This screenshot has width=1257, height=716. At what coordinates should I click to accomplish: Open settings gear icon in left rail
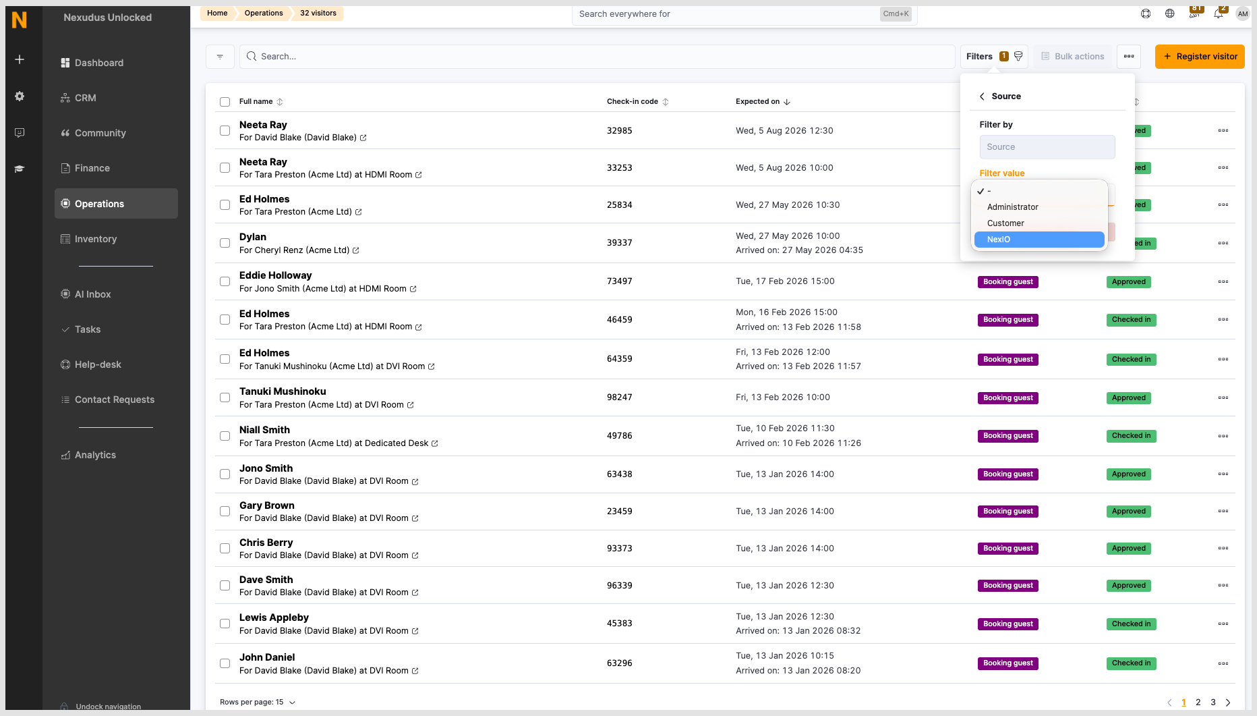[x=20, y=97]
